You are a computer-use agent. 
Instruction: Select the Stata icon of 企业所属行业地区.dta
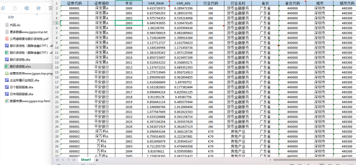click(x=7, y=80)
